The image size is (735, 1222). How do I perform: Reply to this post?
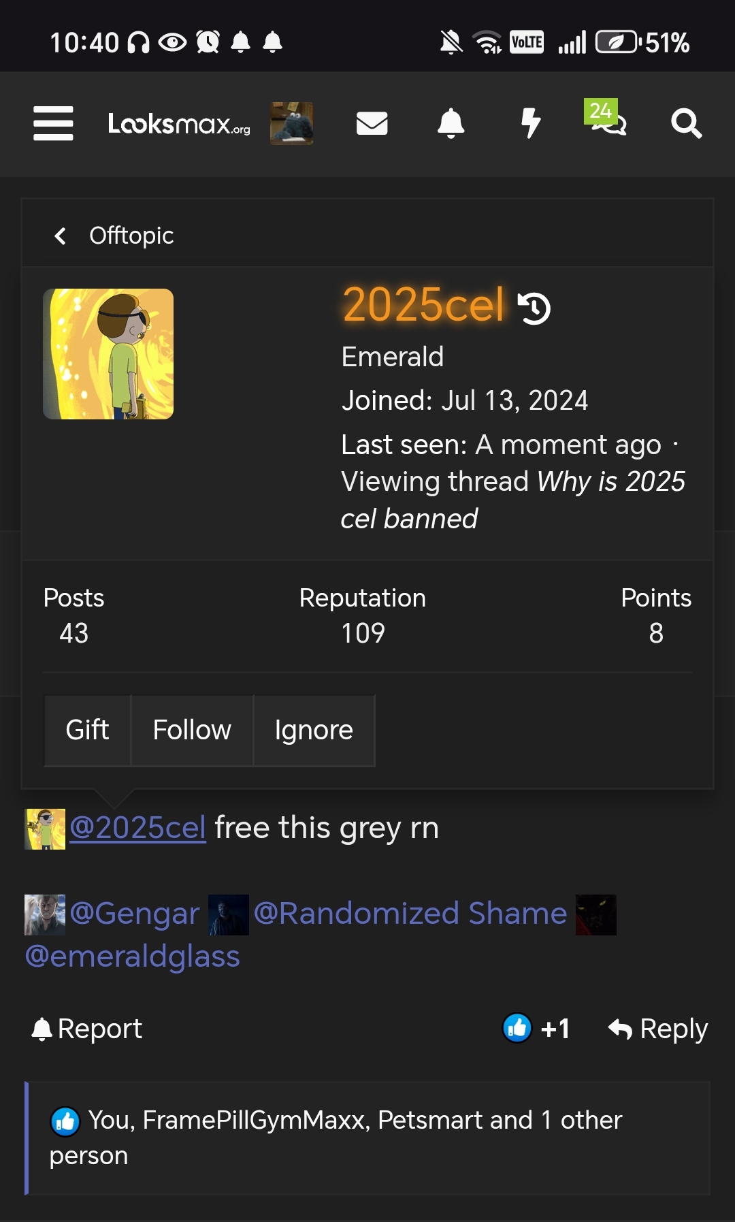(658, 1029)
